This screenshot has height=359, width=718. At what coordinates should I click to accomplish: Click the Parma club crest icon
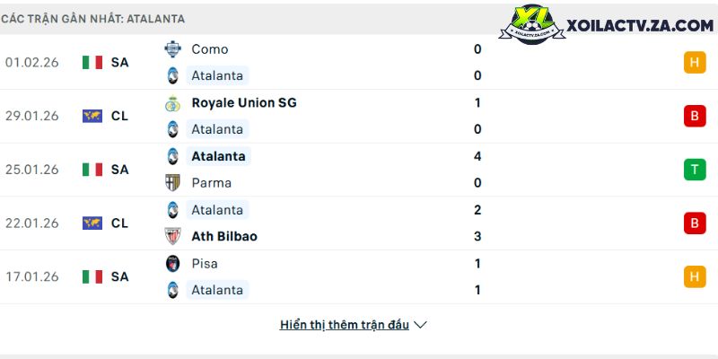172,183
